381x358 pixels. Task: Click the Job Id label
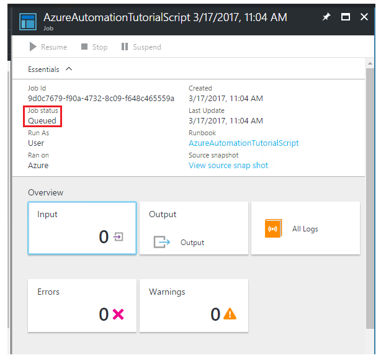coord(37,88)
